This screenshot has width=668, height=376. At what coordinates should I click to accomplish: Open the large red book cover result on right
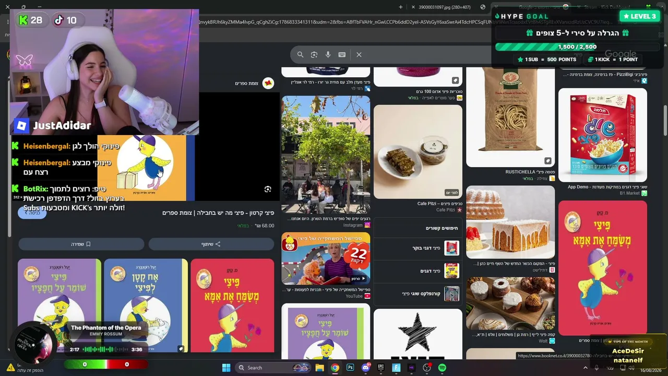pyautogui.click(x=603, y=267)
